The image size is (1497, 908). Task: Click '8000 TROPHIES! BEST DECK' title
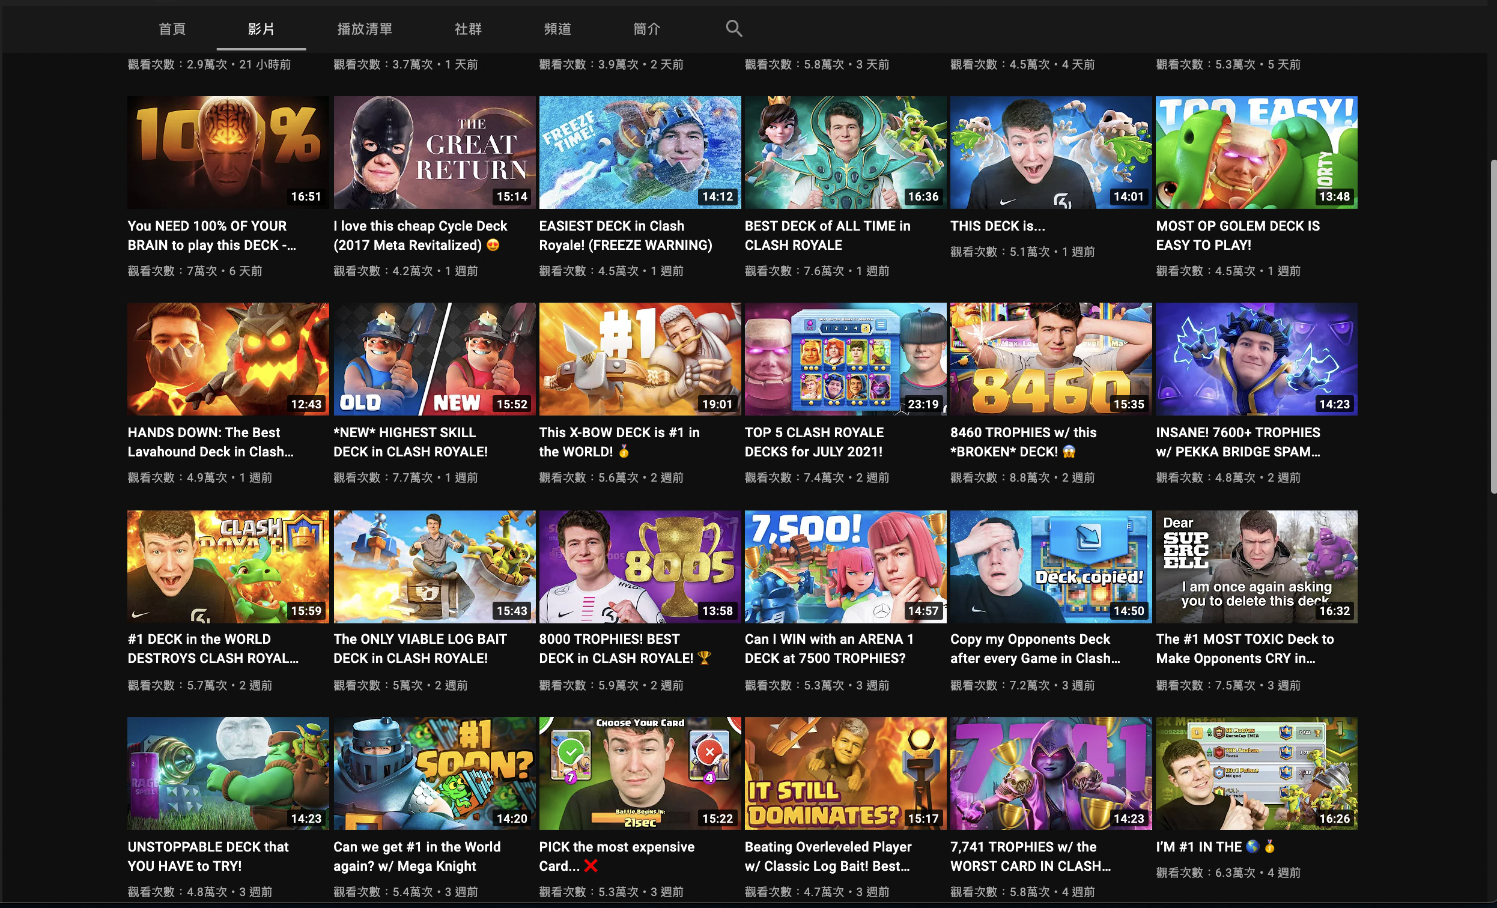[625, 649]
